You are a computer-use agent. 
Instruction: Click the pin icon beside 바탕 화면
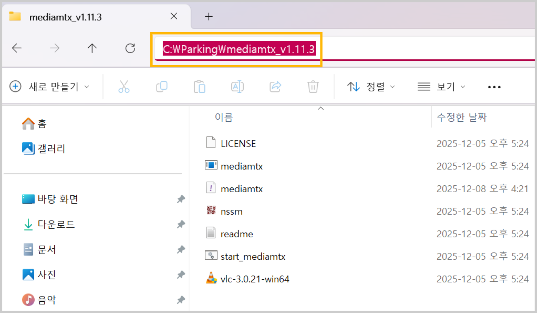tap(181, 199)
